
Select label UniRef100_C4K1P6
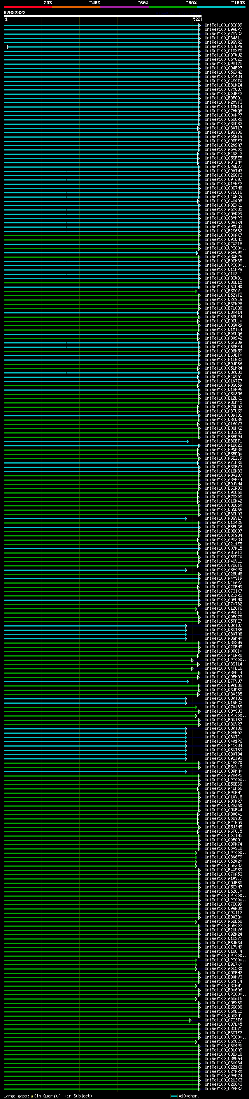(223, 742)
